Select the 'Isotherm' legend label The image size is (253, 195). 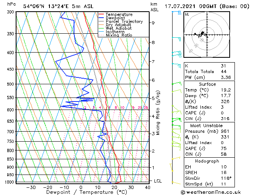click(115, 32)
